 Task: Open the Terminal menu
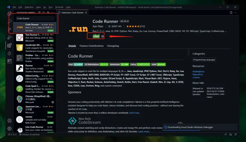[x=59, y=7]
